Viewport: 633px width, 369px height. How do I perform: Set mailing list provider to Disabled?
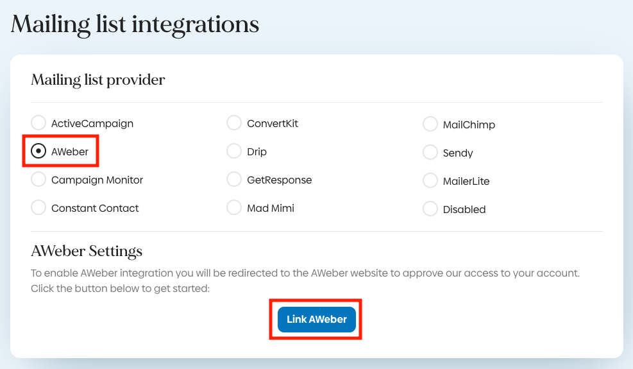coord(430,209)
